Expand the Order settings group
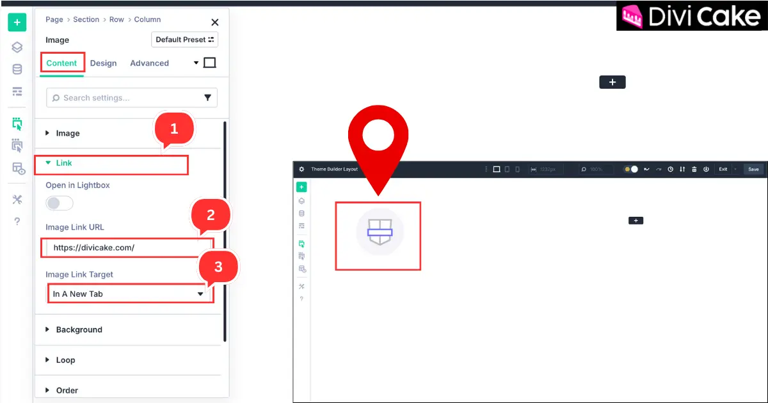Screen dimensions: 768x403 [128, 390]
